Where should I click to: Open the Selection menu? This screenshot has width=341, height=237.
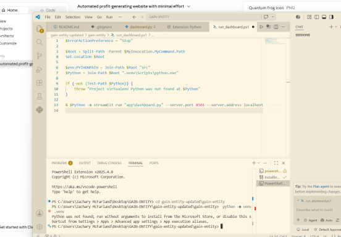click(73, 17)
